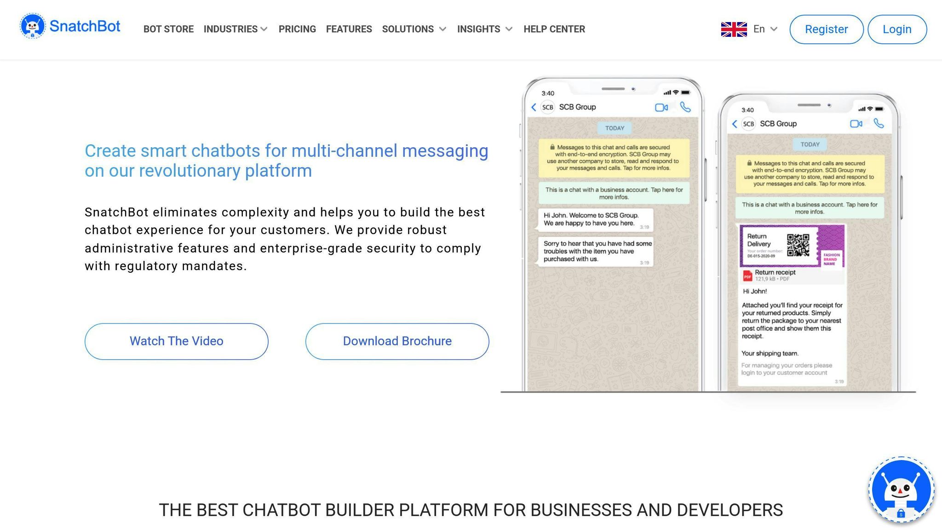The width and height of the screenshot is (942, 530).
Task: Tap the phone call icon in right phone
Action: (879, 123)
